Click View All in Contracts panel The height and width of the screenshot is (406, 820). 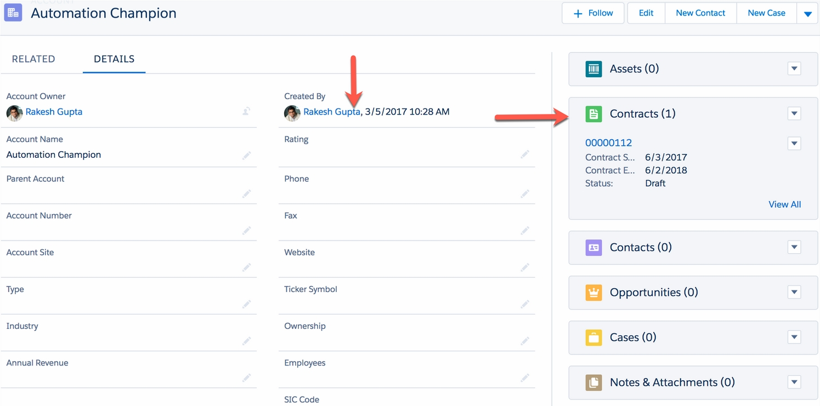click(784, 204)
